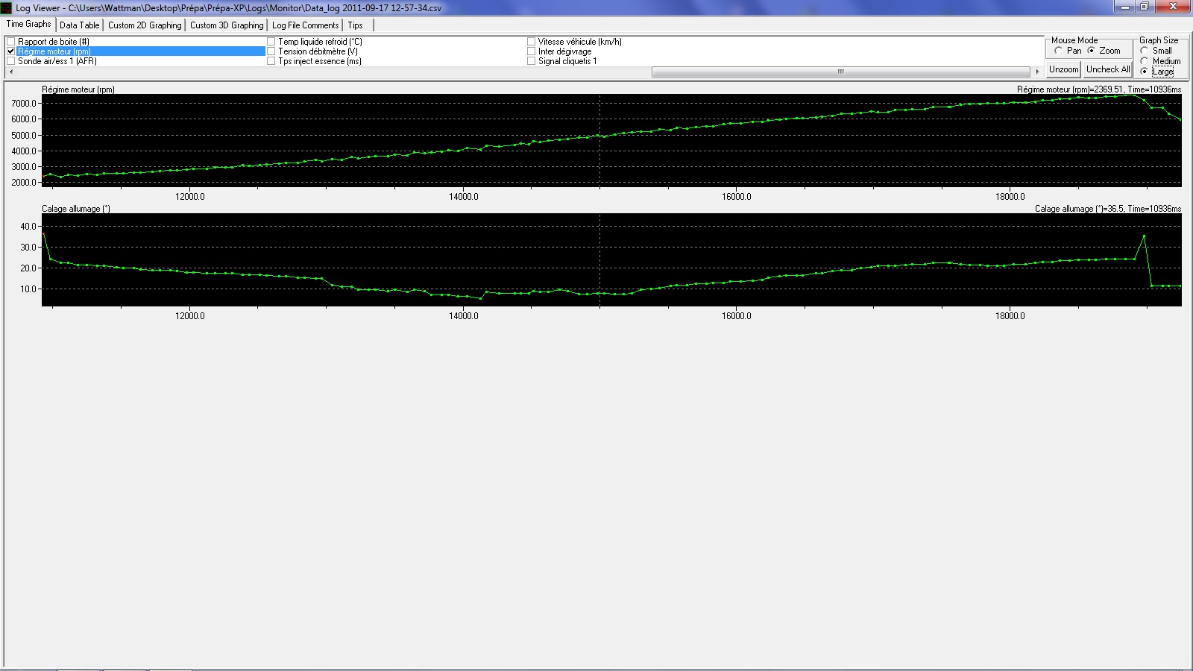
Task: Open the Log File Comments tab
Action: point(305,25)
